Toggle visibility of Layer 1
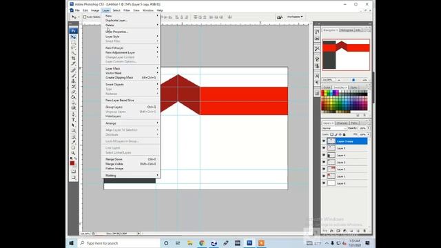This screenshot has width=441, height=248. coord(324,176)
